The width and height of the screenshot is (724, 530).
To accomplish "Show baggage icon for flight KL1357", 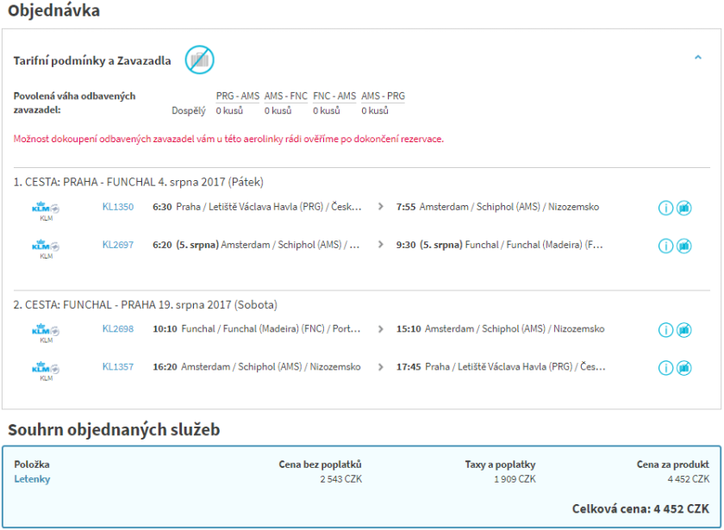I will pyautogui.click(x=684, y=368).
